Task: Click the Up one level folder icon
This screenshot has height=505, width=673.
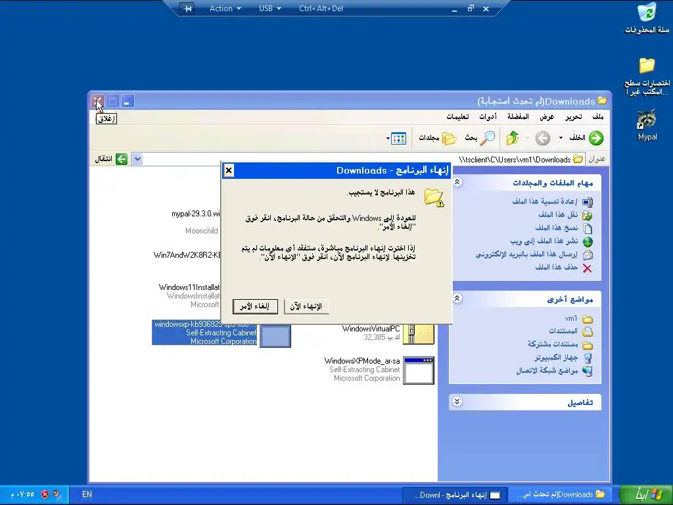Action: 513,138
